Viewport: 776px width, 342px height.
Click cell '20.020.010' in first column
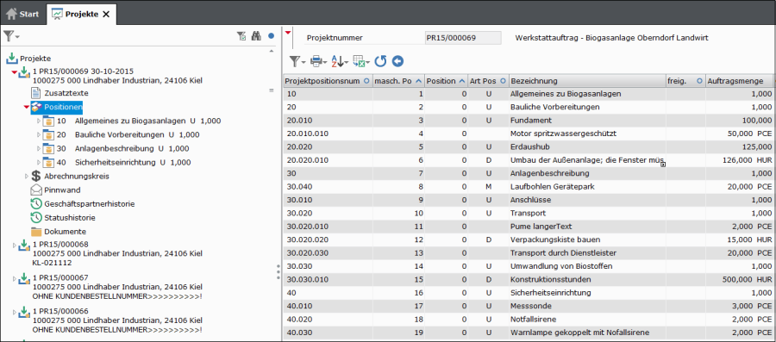tap(328, 160)
